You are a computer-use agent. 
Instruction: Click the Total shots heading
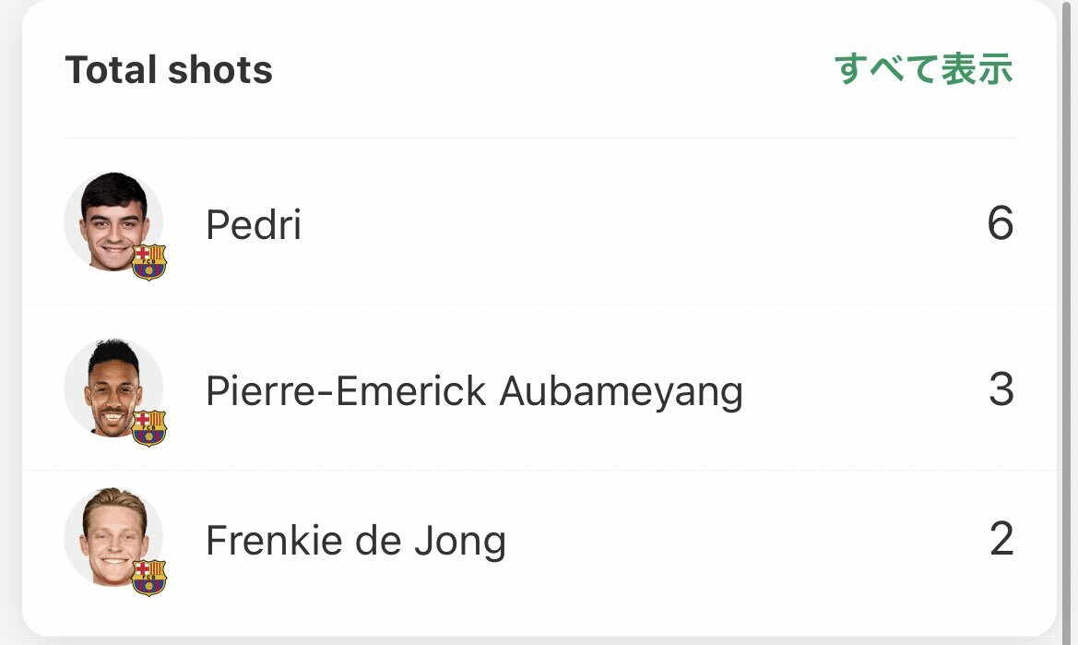[x=169, y=70]
